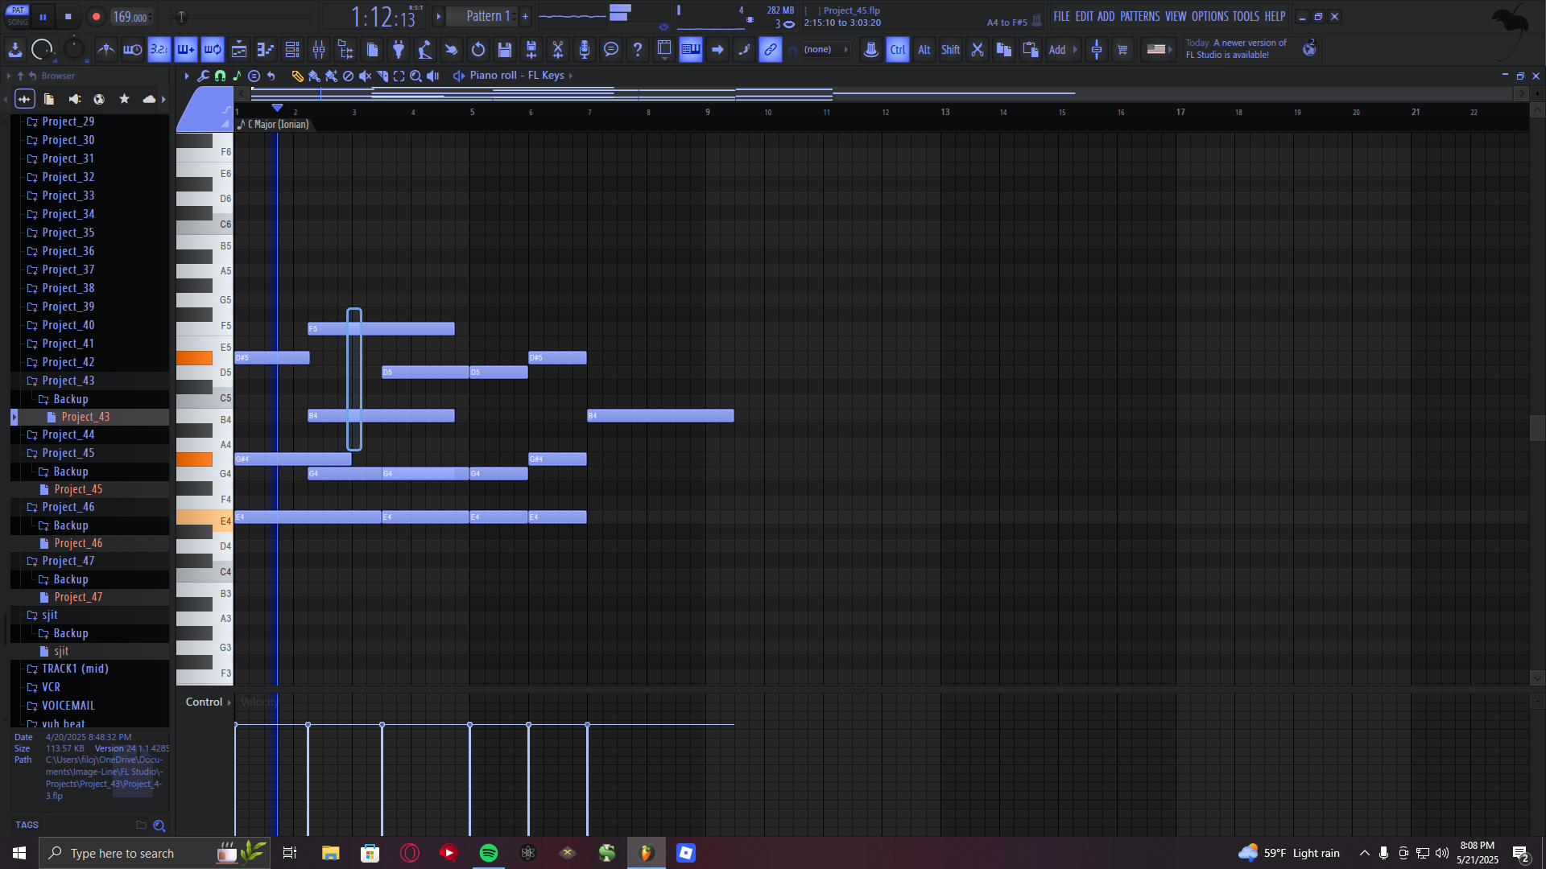
Task: Open the plugin picker plug icon
Action: [398, 50]
